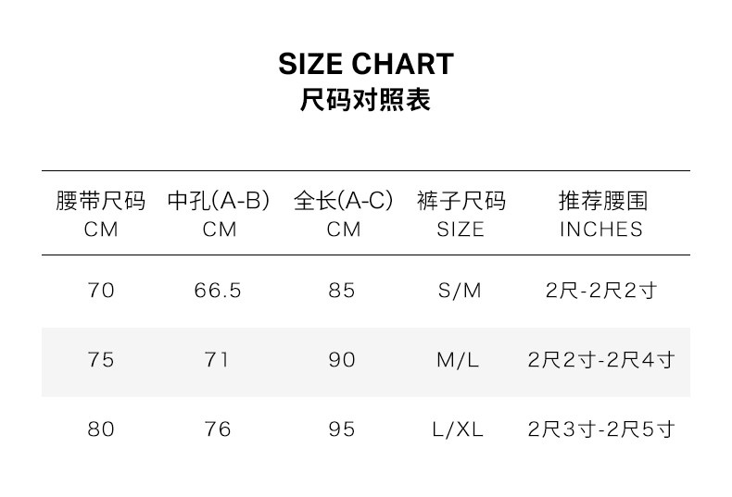
Task: Click the total length 85 cell
Action: pos(342,291)
